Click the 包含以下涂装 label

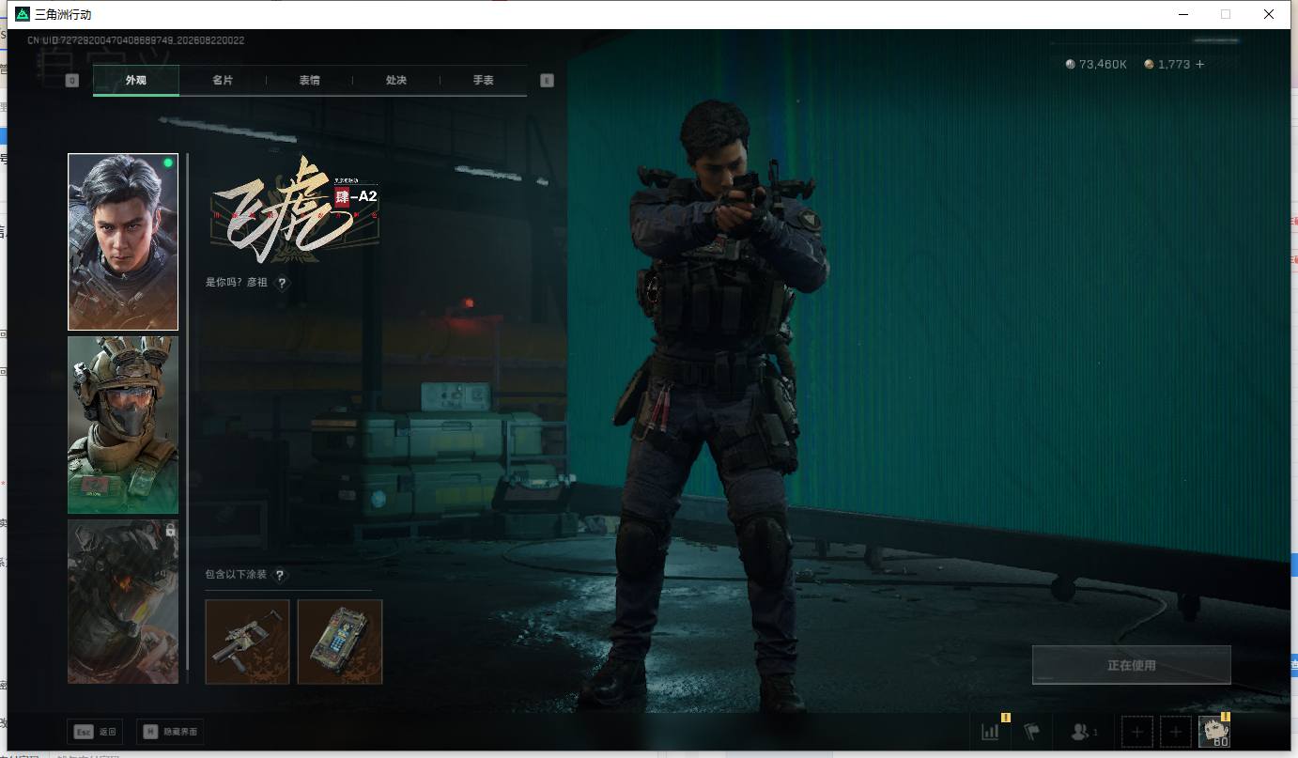click(236, 575)
